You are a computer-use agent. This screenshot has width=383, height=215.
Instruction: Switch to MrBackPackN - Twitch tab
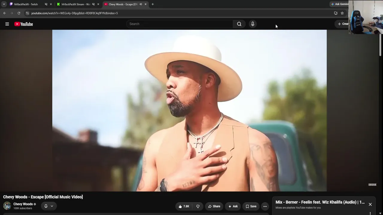(26, 4)
